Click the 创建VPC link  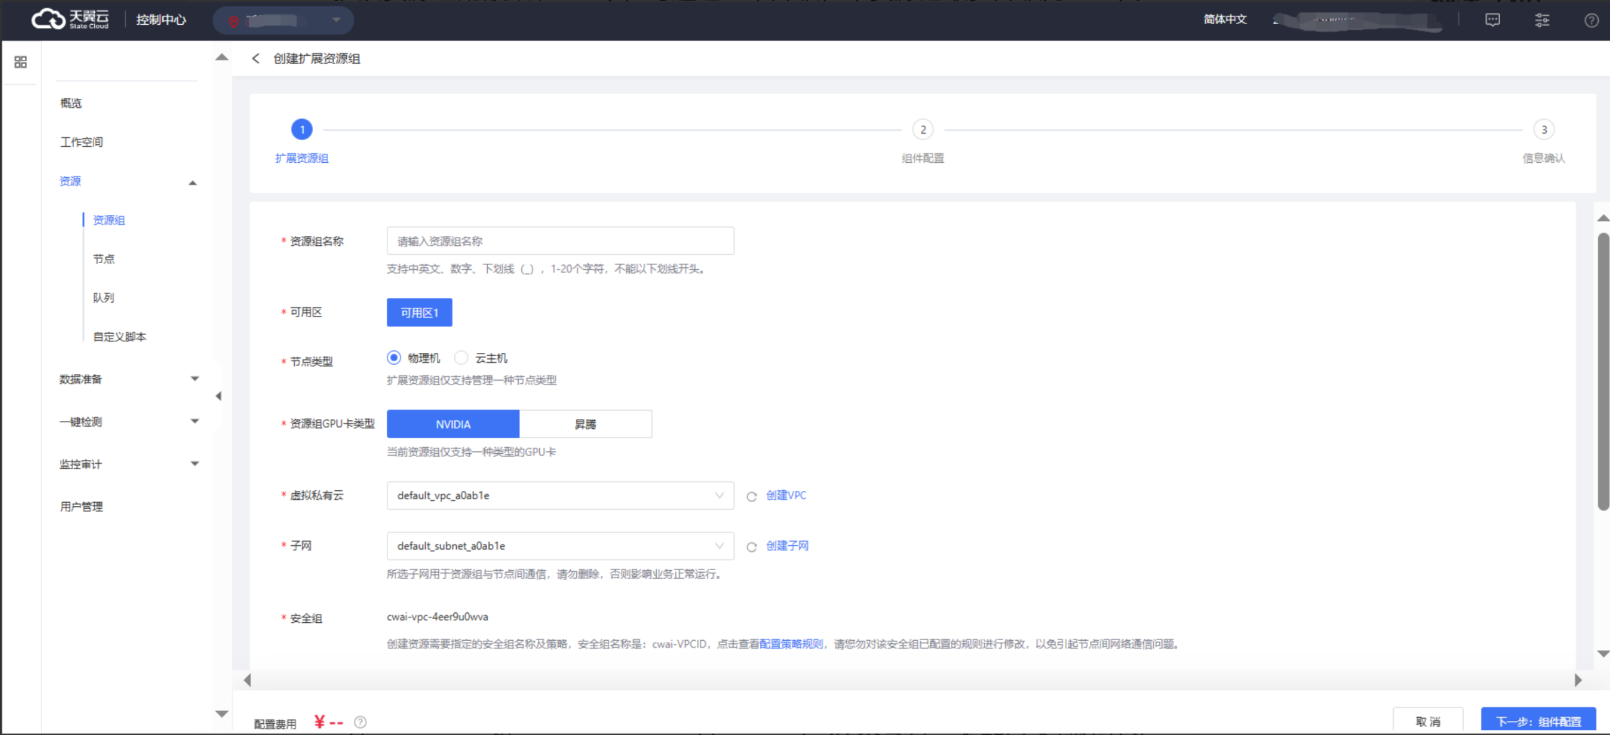tap(785, 495)
